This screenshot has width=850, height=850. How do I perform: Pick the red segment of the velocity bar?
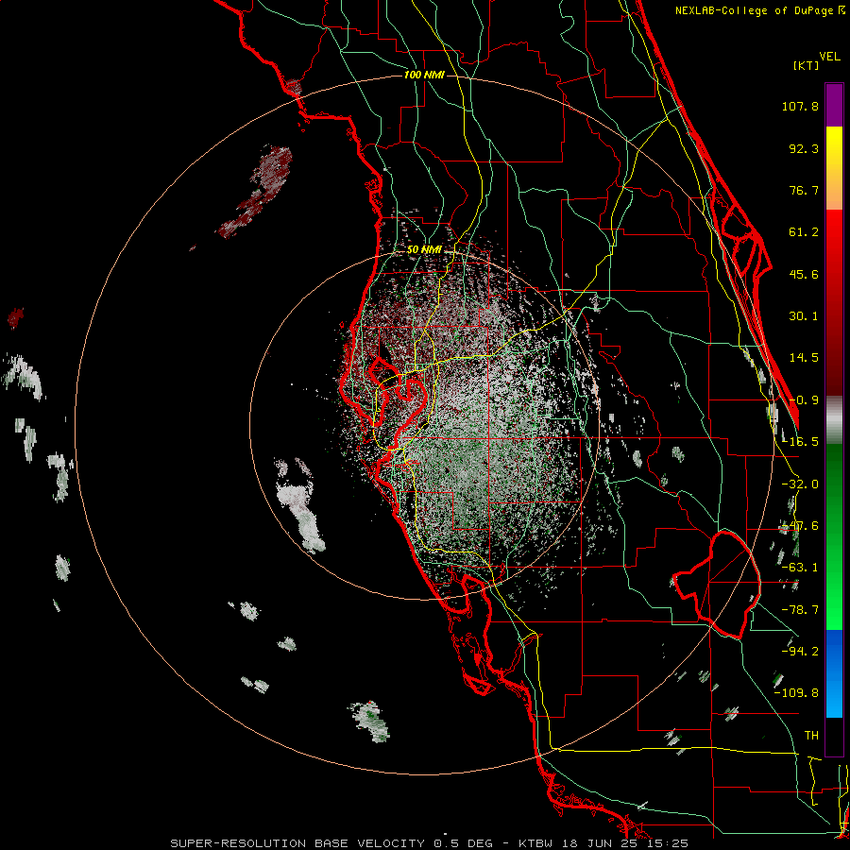tap(834, 302)
